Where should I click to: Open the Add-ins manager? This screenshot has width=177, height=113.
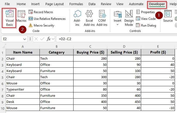point(77,18)
